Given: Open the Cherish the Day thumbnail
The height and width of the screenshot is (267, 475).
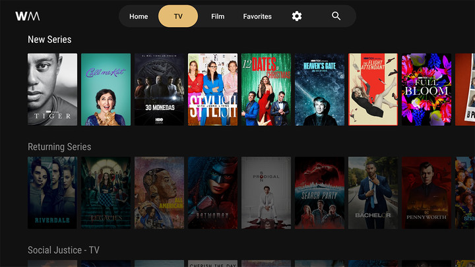Looking at the screenshot, I should coord(212,263).
